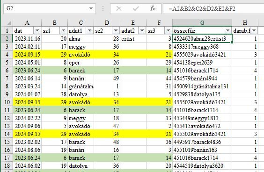Click the date cell 2023.03.24
Viewport: 264px width, 172px height.
click(x=27, y=86)
